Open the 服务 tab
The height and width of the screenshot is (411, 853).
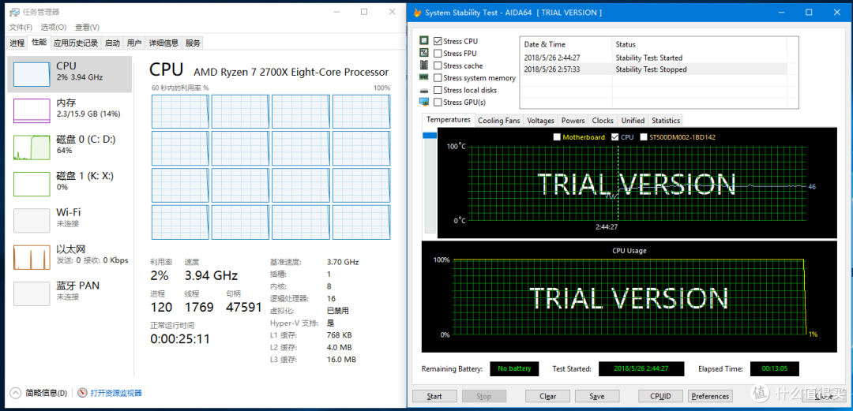[193, 43]
